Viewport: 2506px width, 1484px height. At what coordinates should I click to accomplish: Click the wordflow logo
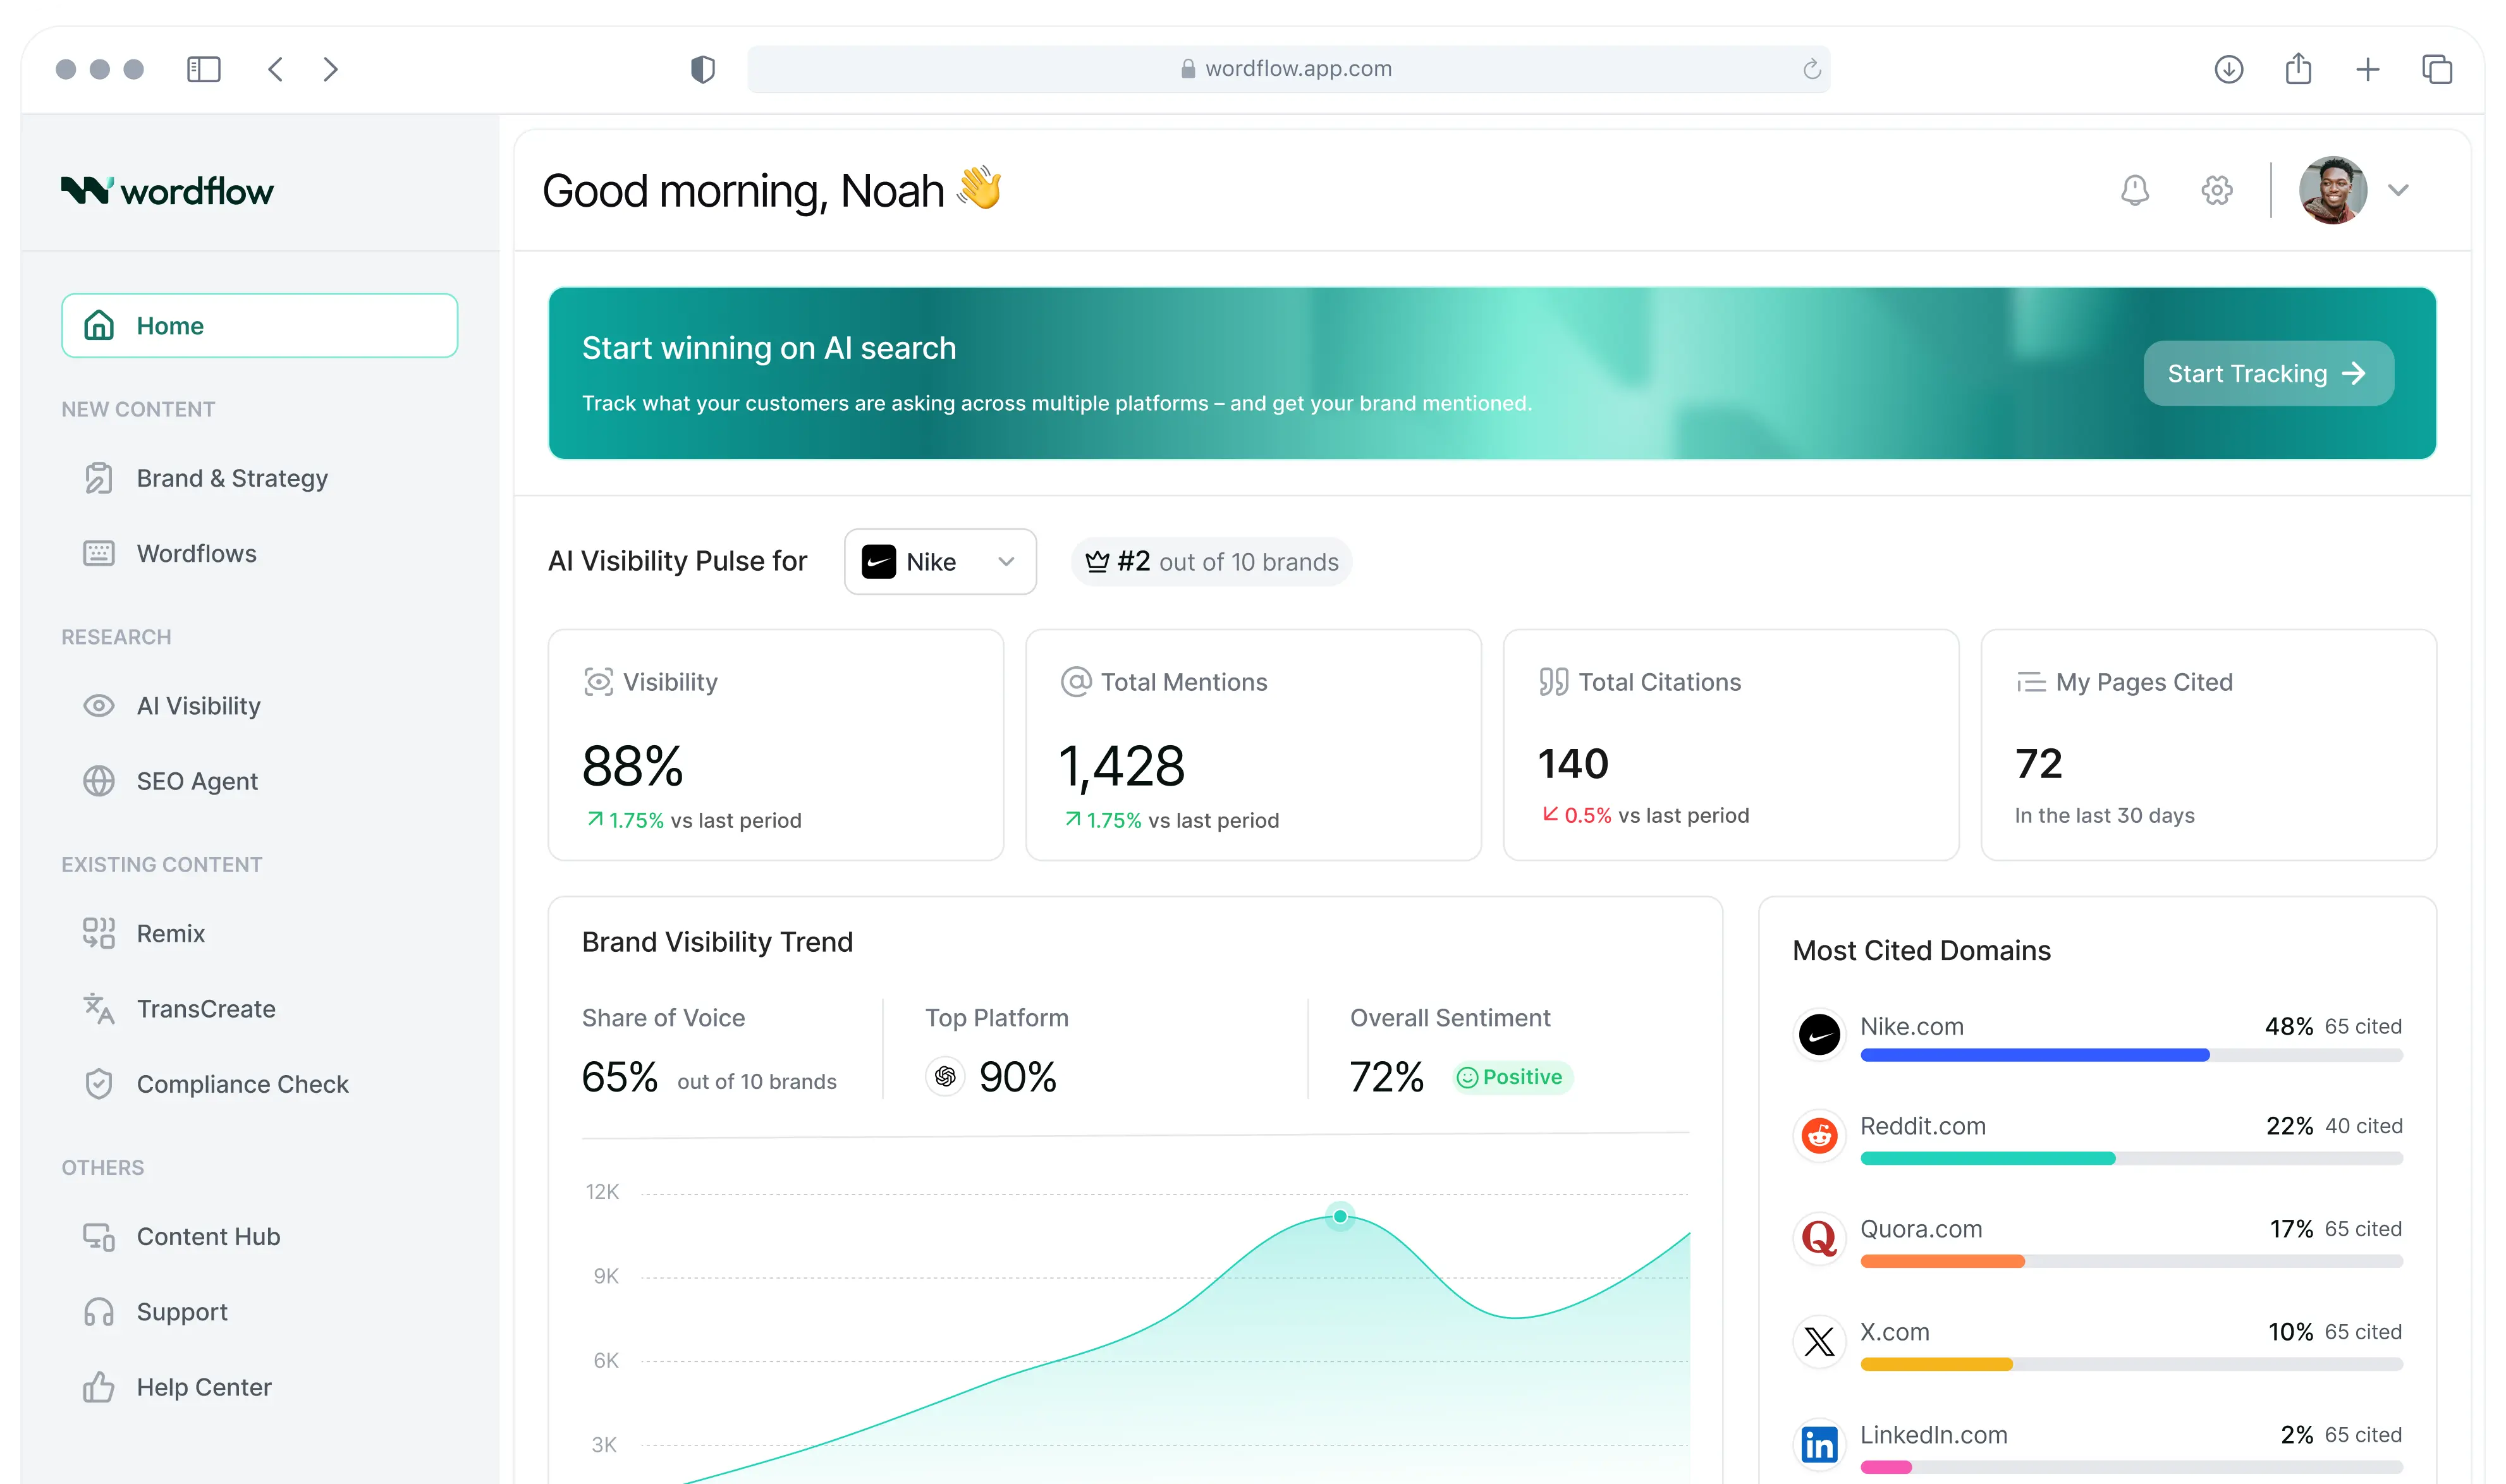point(167,190)
